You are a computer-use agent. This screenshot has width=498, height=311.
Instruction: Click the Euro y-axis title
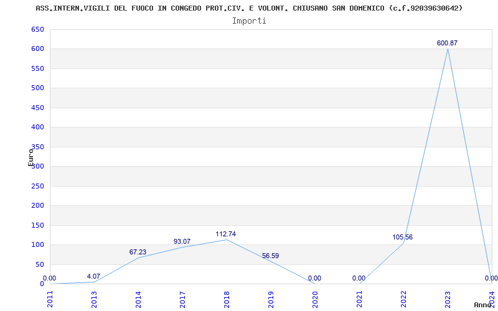click(31, 157)
